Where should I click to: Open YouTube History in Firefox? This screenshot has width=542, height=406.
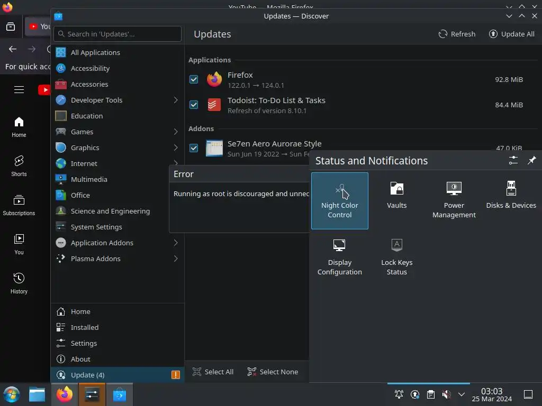[x=19, y=283]
